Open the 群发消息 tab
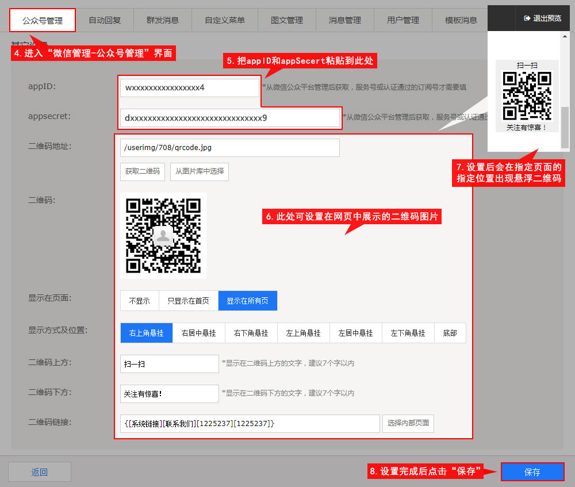 pyautogui.click(x=162, y=20)
